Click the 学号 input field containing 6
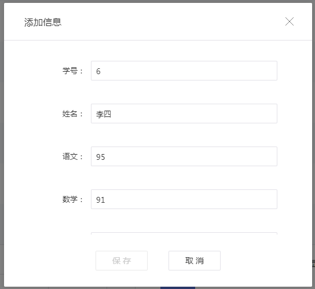The image size is (315, 289). pos(184,71)
